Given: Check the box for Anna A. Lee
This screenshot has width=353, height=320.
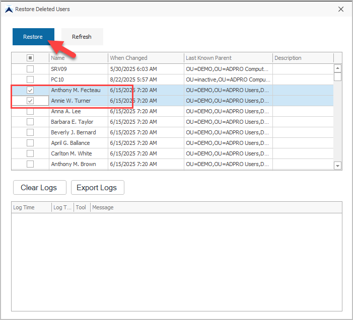Looking at the screenshot, I should (x=30, y=111).
